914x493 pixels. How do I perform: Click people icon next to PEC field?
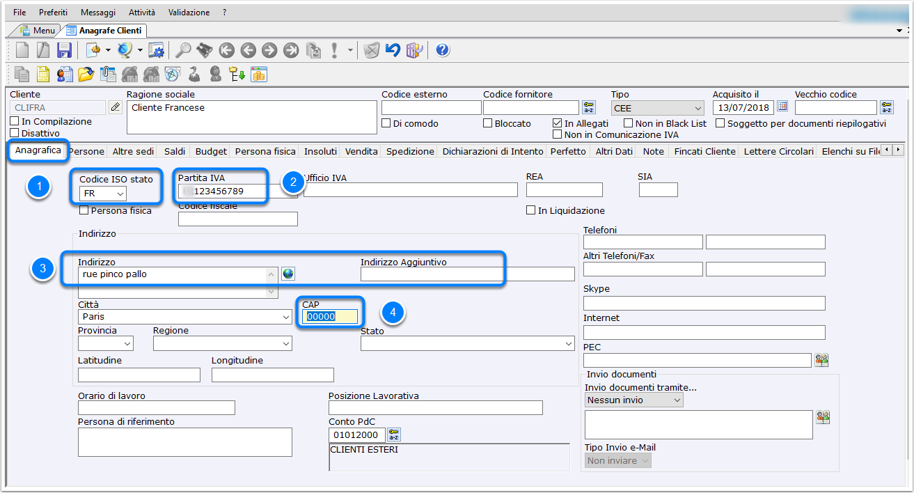pos(822,360)
